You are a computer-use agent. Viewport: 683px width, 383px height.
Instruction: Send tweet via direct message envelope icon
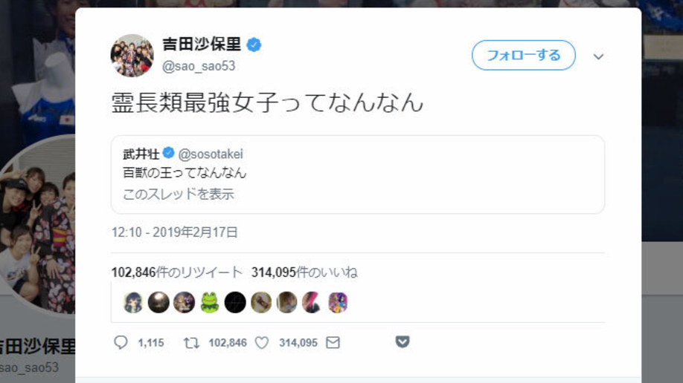coord(333,342)
